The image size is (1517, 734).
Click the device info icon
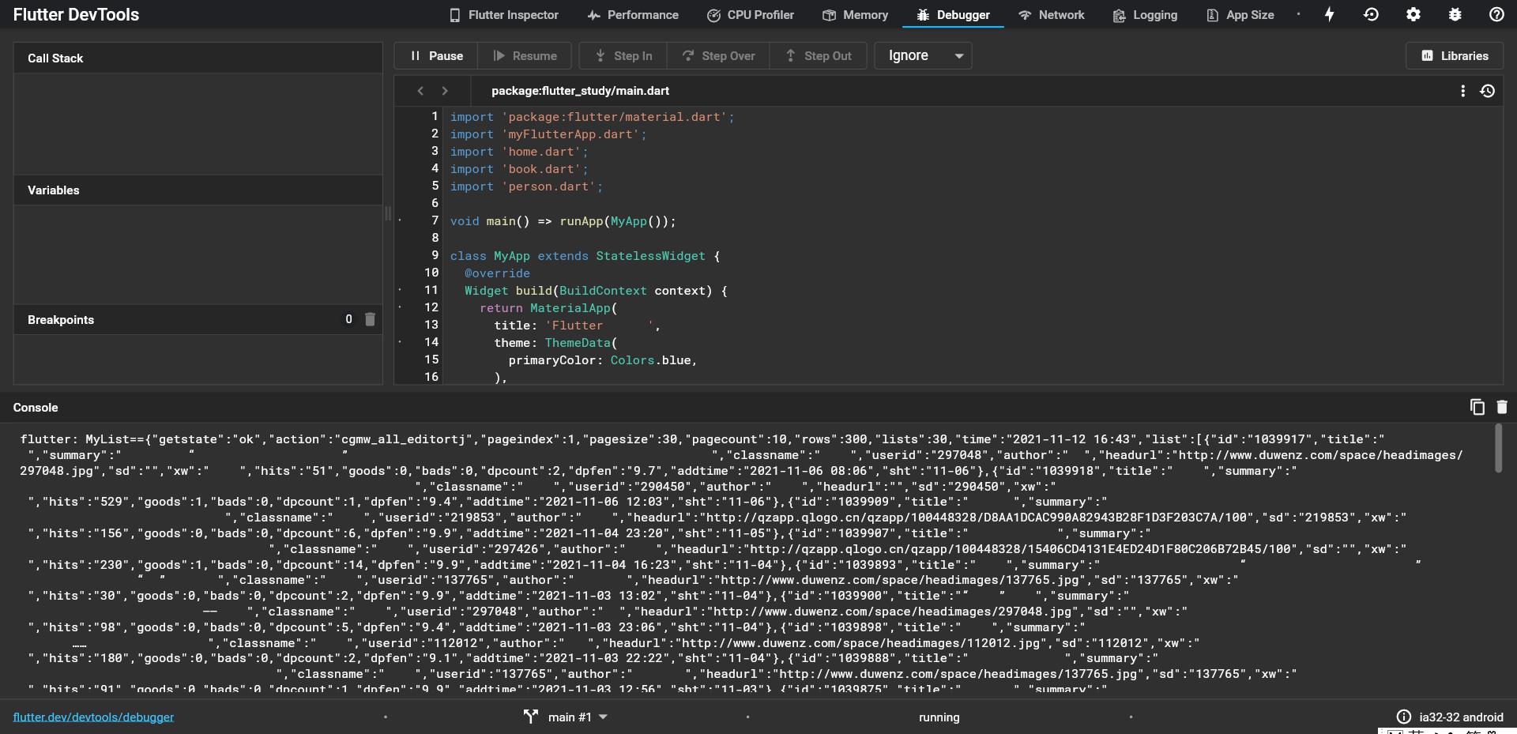pos(1403,717)
